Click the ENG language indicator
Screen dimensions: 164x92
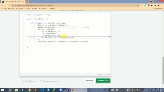coord(153,90)
